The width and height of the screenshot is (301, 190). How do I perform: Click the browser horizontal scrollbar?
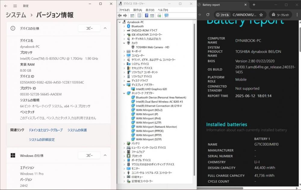(220, 188)
